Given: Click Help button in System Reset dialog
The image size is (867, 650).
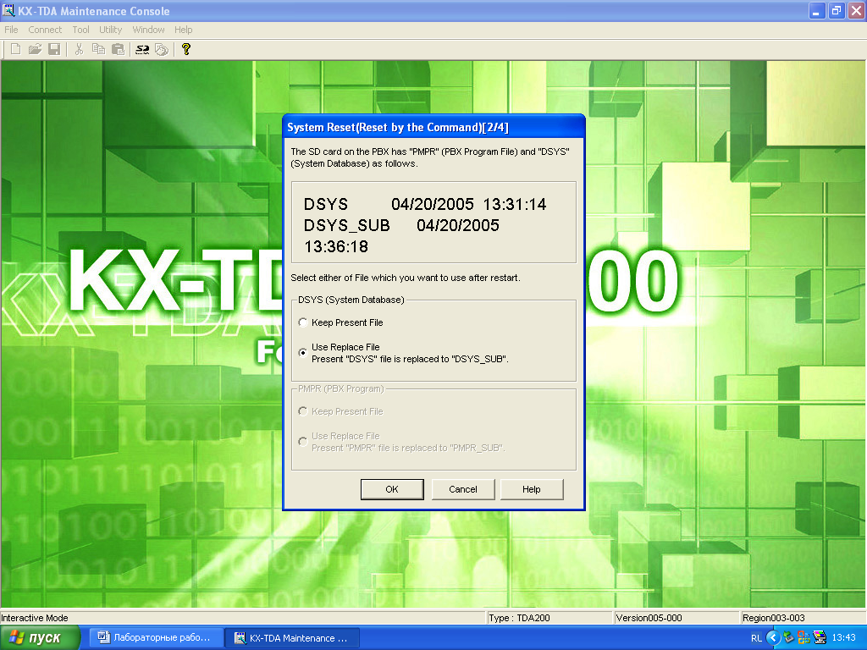Looking at the screenshot, I should pyautogui.click(x=532, y=489).
